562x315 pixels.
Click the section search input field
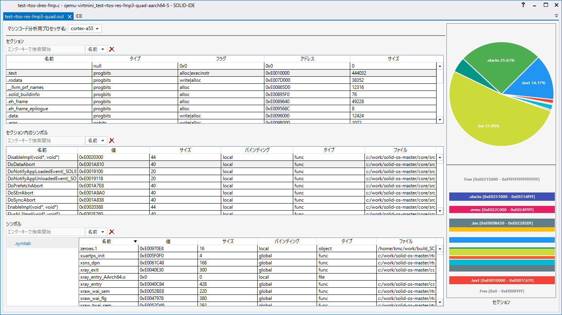click(x=46, y=49)
